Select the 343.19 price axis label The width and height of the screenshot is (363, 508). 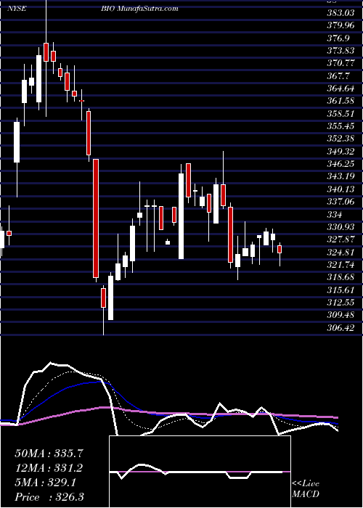pos(339,176)
